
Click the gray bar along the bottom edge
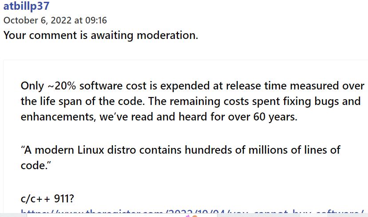184,215
